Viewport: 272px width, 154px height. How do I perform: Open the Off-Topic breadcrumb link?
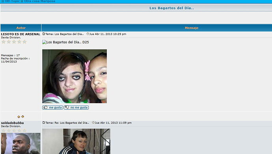point(12,1)
